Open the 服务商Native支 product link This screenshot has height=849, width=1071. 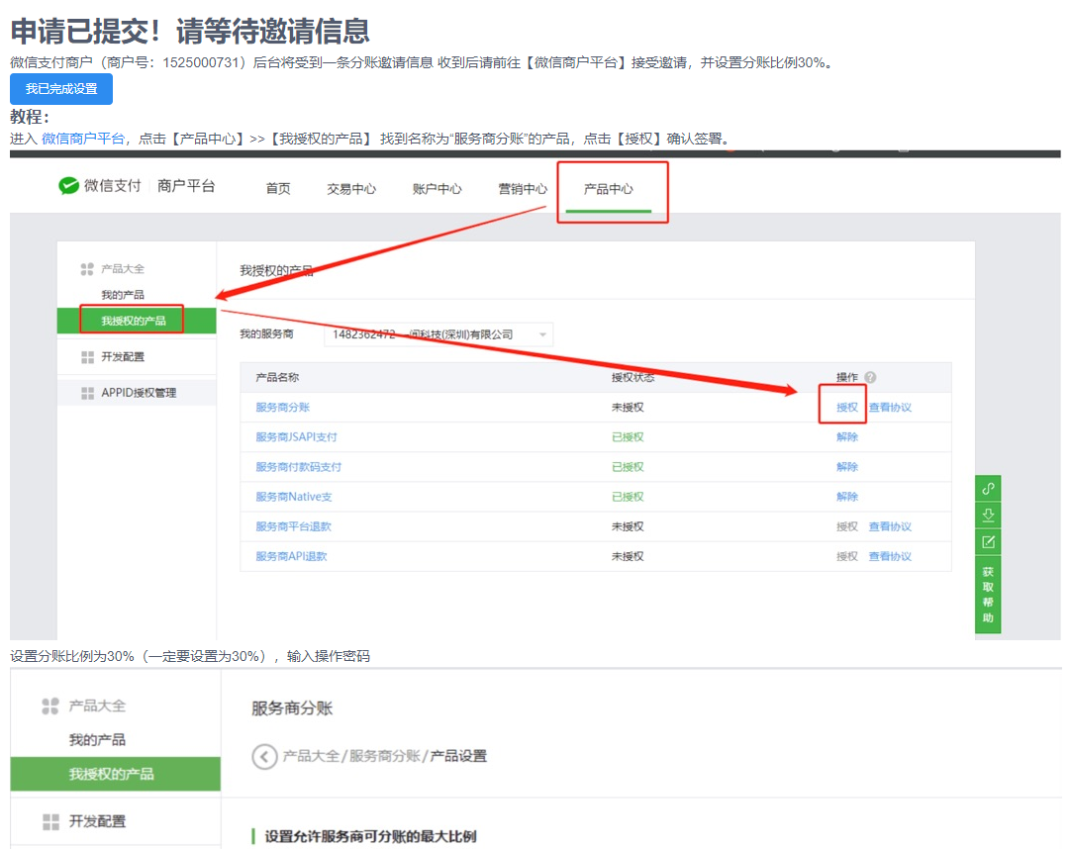[x=294, y=497]
